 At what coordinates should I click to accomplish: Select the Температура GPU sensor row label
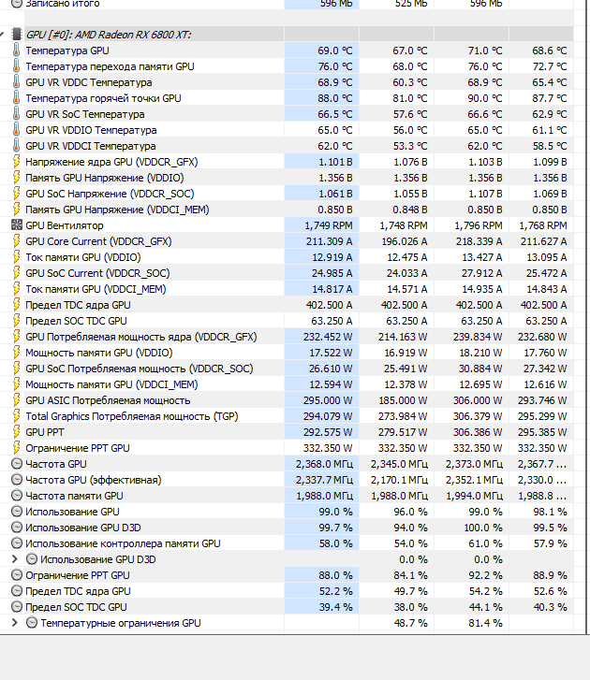click(x=67, y=51)
